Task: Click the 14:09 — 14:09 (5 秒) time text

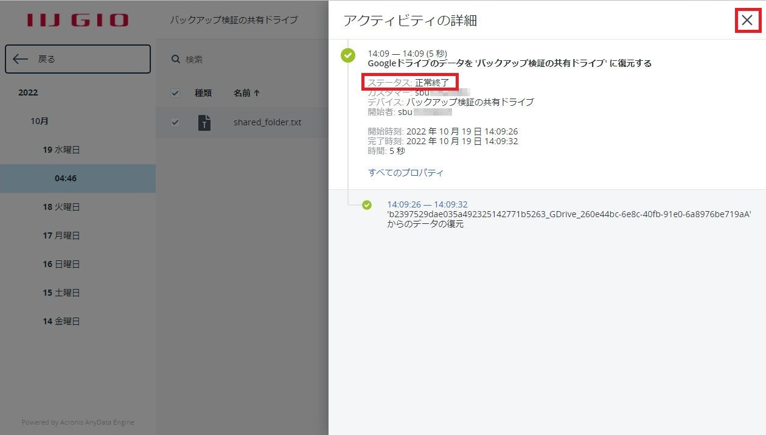Action: (407, 54)
